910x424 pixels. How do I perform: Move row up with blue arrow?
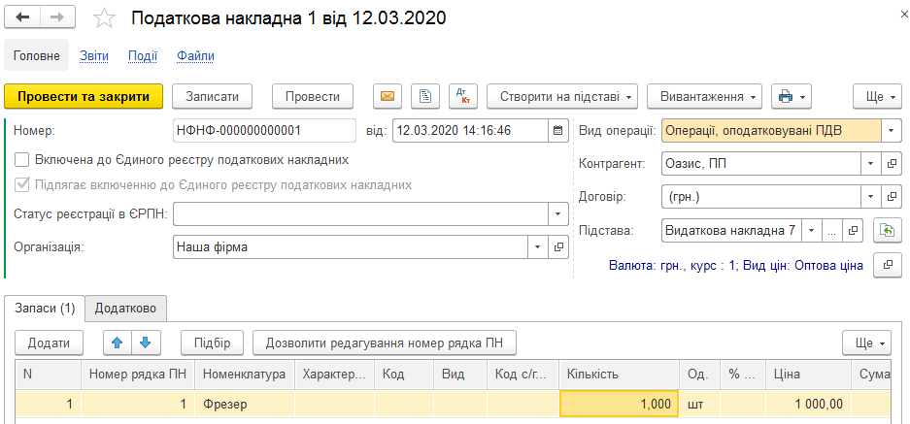click(x=118, y=342)
